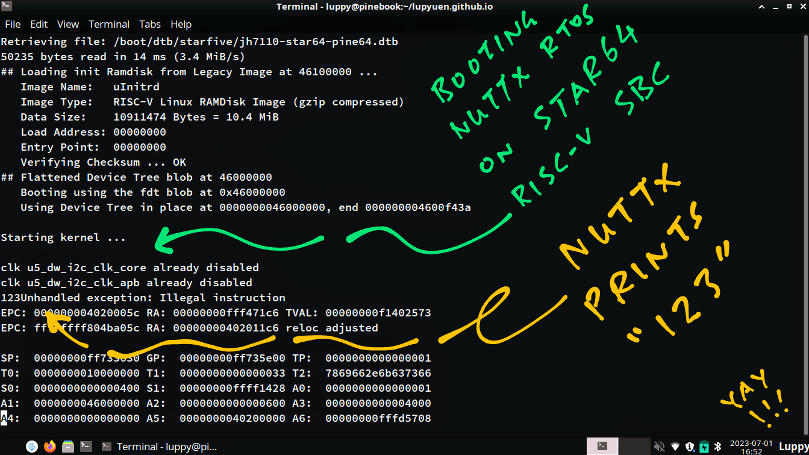Launch the terminal emulator taskbar launcher
This screenshot has height=455, width=809.
(86, 447)
